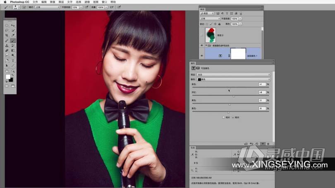335x188 pixels.
Task: Lock image pixels in Layers panel
Action: click(211, 24)
